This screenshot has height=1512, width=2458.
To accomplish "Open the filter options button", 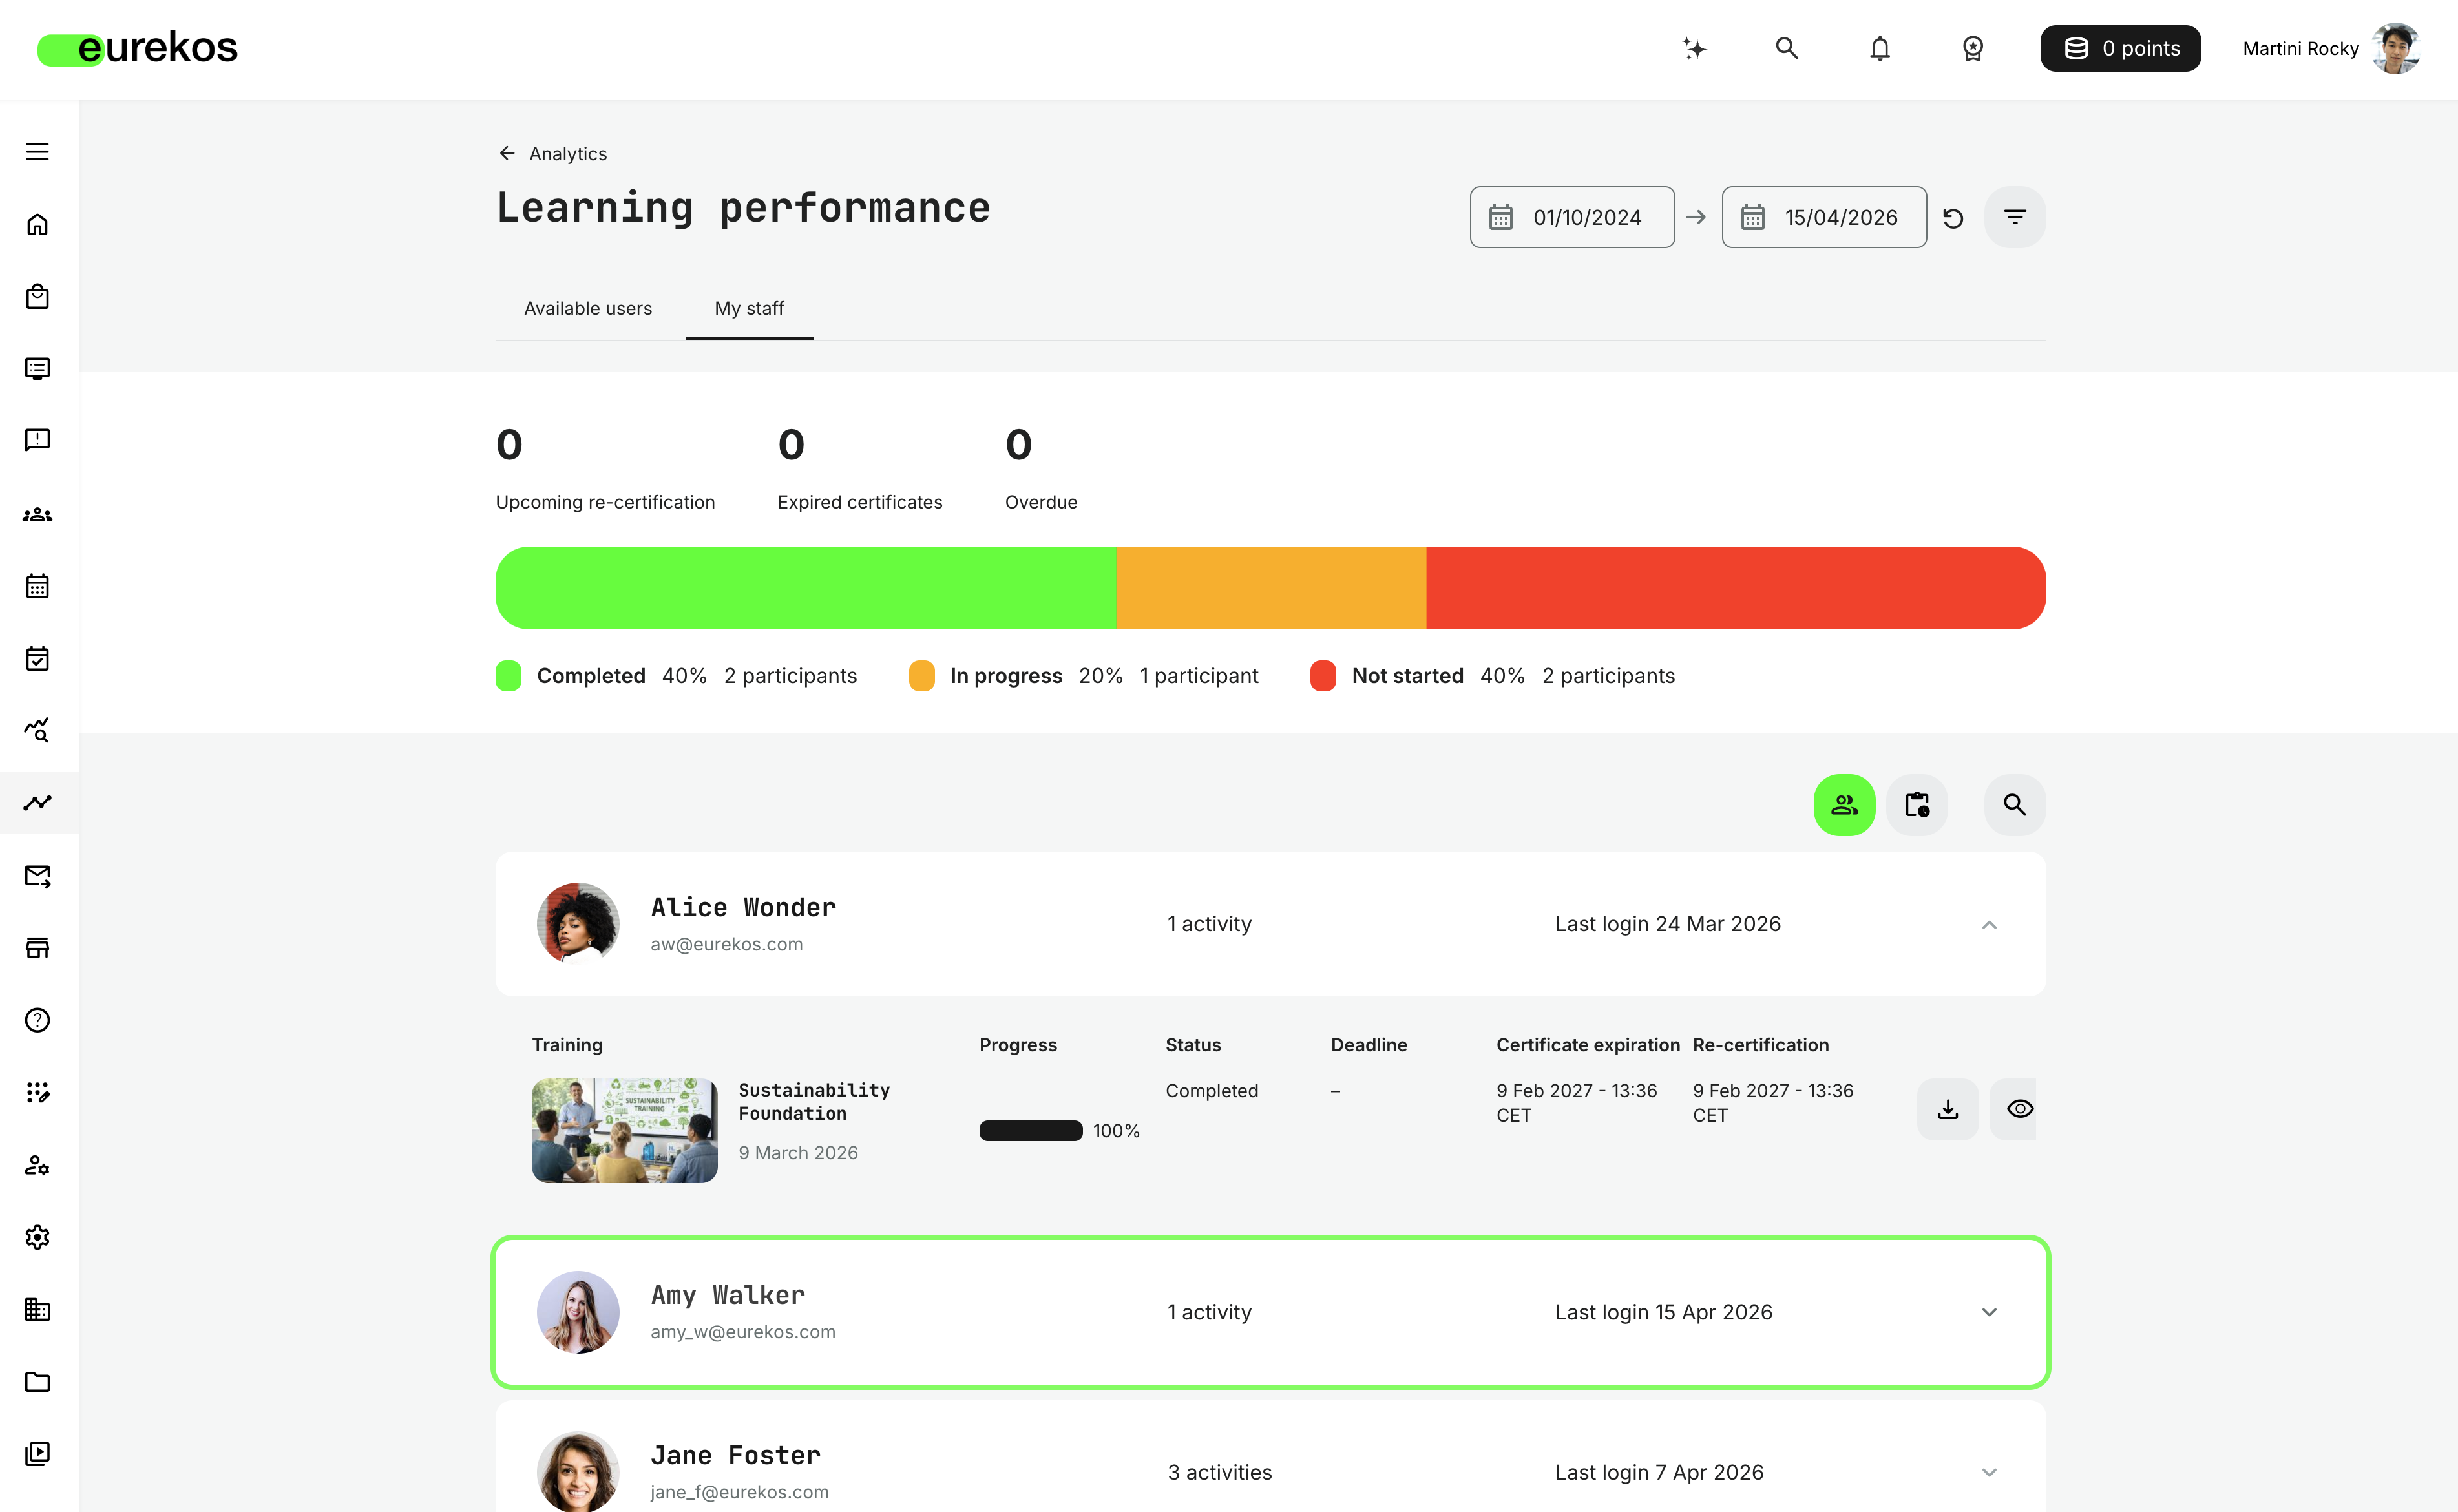I will coord(2015,217).
